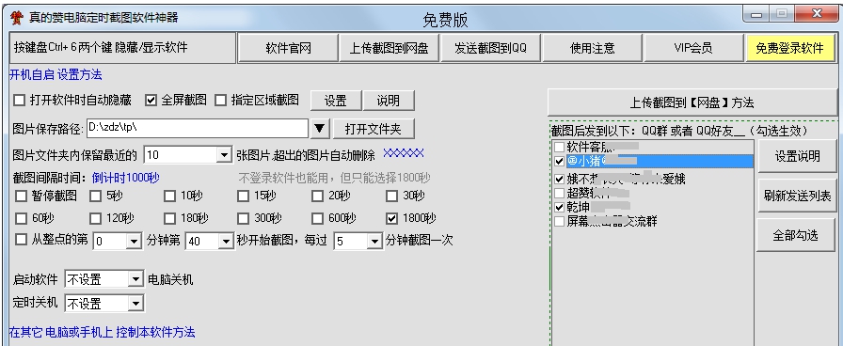The height and width of the screenshot is (346, 843).
Task: Click the 设置 button for region capture
Action: [x=336, y=101]
